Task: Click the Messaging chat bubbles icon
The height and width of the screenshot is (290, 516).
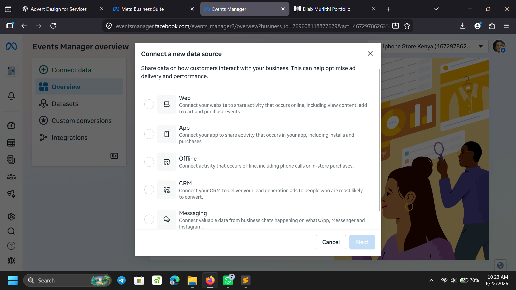Action: pyautogui.click(x=167, y=219)
